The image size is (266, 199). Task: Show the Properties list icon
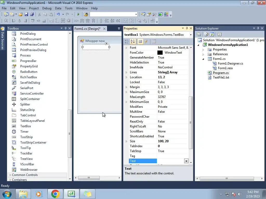(140, 41)
